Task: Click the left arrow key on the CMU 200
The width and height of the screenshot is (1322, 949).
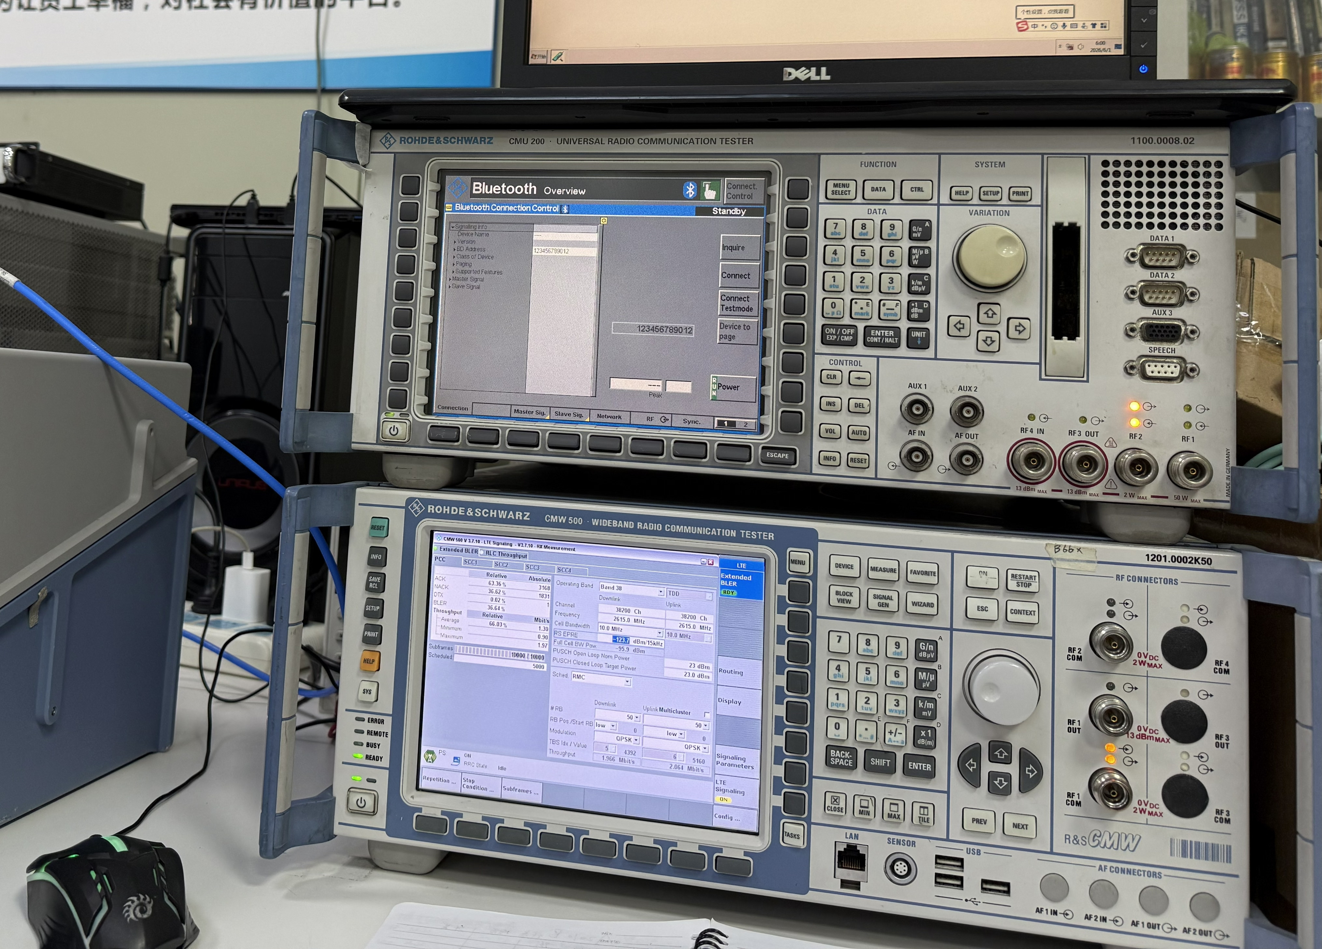Action: click(958, 326)
